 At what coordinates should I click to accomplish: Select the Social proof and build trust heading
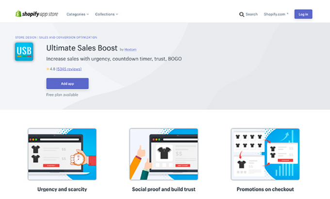(x=164, y=189)
